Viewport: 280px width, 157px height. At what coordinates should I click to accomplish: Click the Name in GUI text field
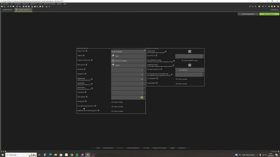[128, 51]
